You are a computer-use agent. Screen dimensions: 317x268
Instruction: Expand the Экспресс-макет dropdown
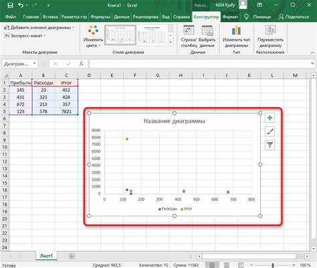25,36
